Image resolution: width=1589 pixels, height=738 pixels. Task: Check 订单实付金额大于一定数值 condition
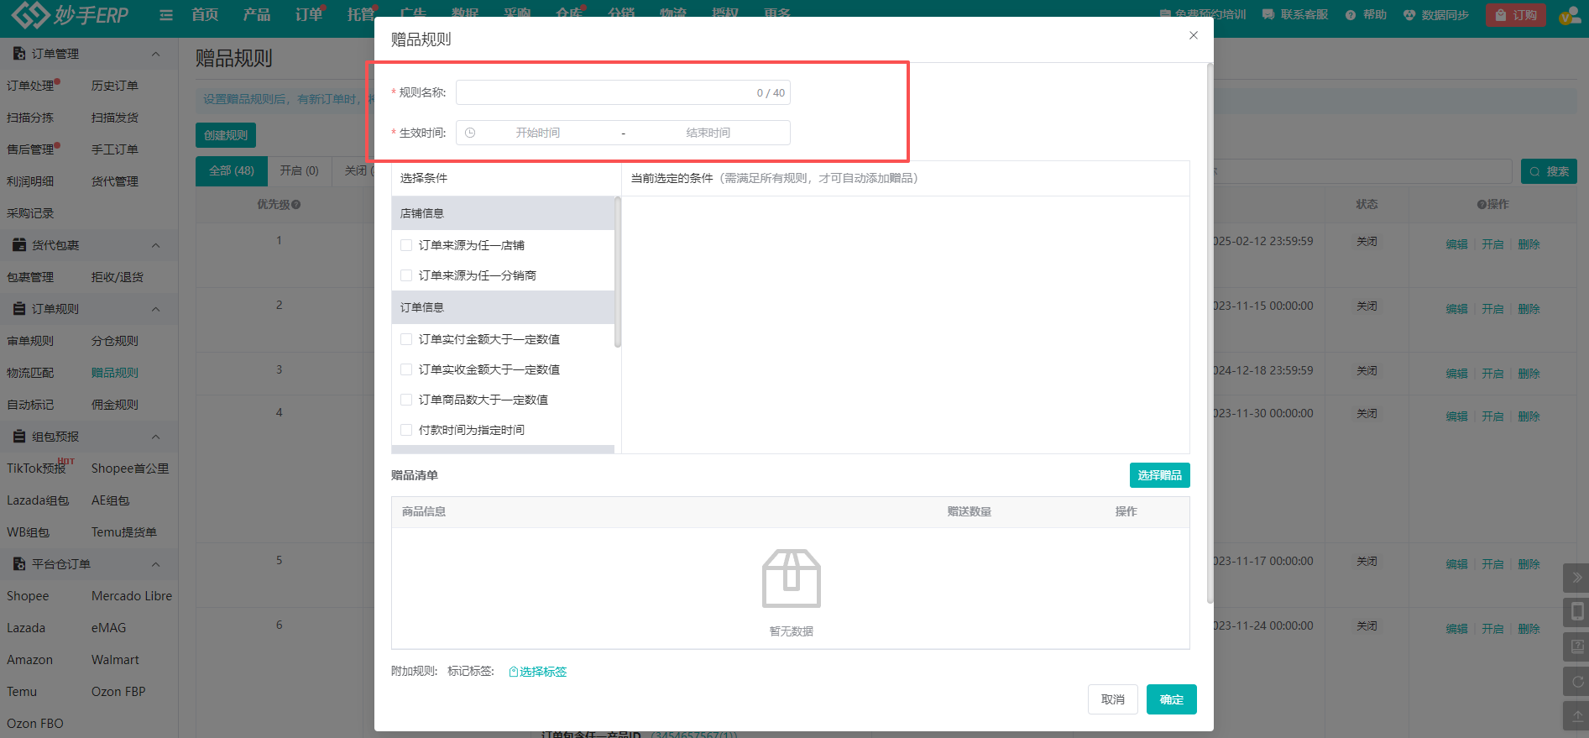click(x=406, y=339)
